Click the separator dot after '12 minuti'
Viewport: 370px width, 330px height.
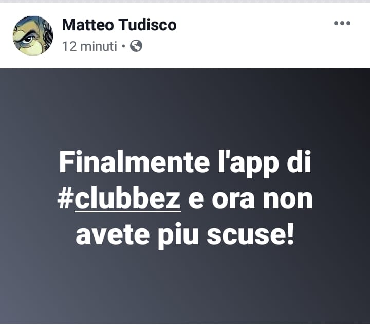click(x=123, y=46)
